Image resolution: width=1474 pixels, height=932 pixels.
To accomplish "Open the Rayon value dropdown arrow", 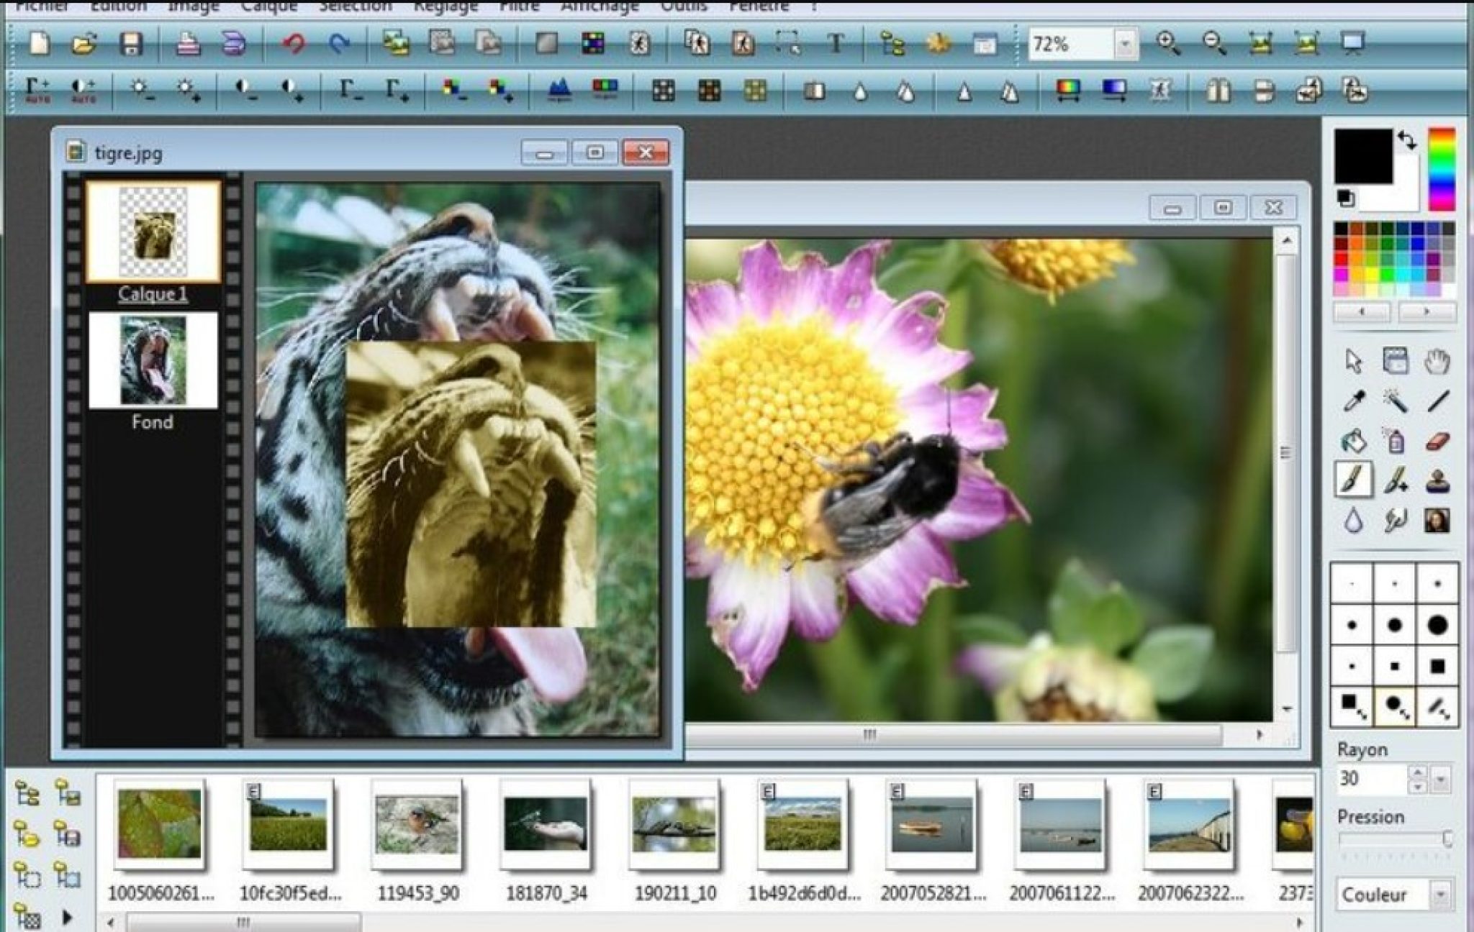I will click(x=1440, y=780).
